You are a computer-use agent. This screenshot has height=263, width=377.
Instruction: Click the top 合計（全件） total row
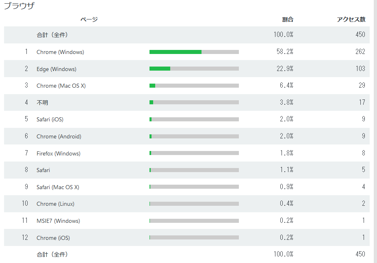click(52, 35)
